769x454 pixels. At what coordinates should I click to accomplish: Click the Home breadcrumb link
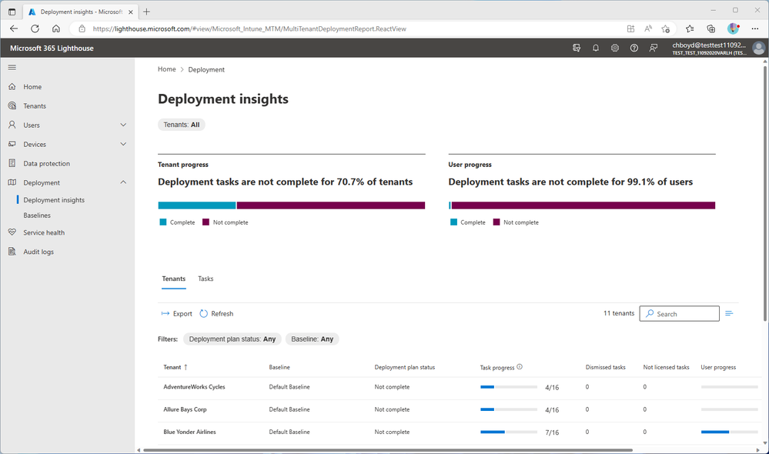[x=167, y=69]
